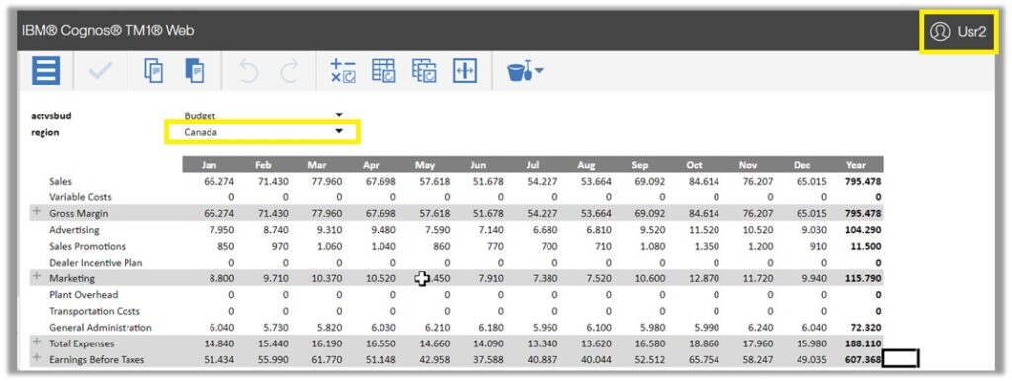Image resolution: width=1012 pixels, height=381 pixels.
Task: Expand the Gross Margin row
Action: [37, 211]
